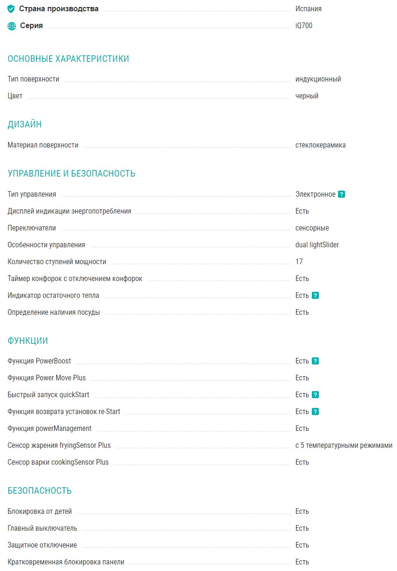Click the shield icon beside Страна производства
This screenshot has height=571, width=397.
click(11, 9)
